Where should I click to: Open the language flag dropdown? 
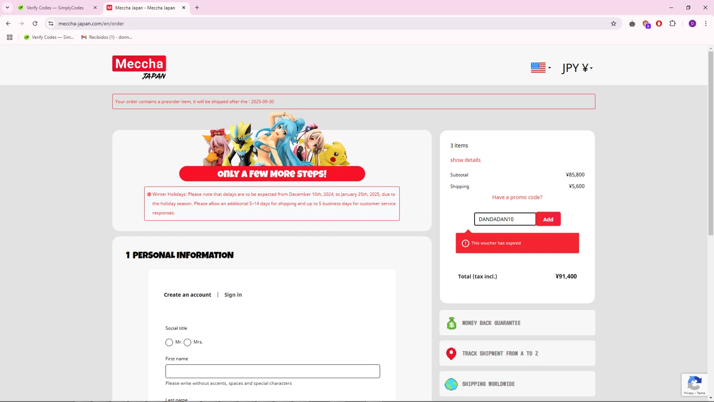click(x=541, y=68)
